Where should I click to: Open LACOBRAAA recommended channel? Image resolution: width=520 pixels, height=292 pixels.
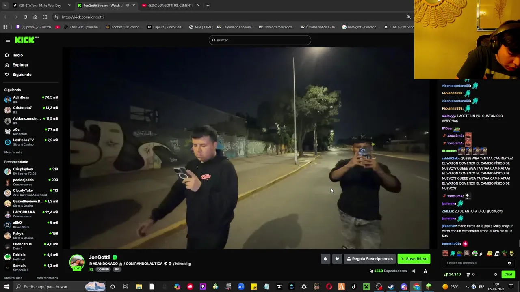(31, 214)
